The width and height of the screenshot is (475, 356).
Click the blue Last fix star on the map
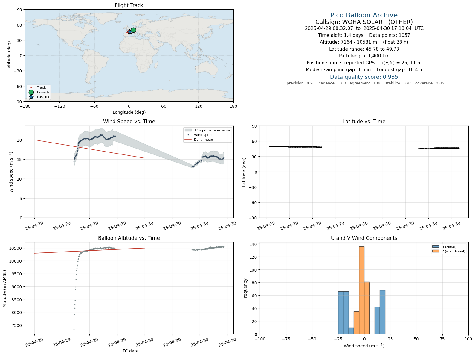coord(130,32)
